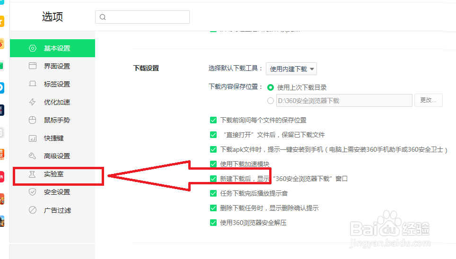Click the 下载内容保存位置 label

[x=235, y=86]
